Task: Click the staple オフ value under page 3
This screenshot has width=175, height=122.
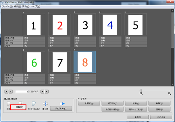Action: click(85, 43)
